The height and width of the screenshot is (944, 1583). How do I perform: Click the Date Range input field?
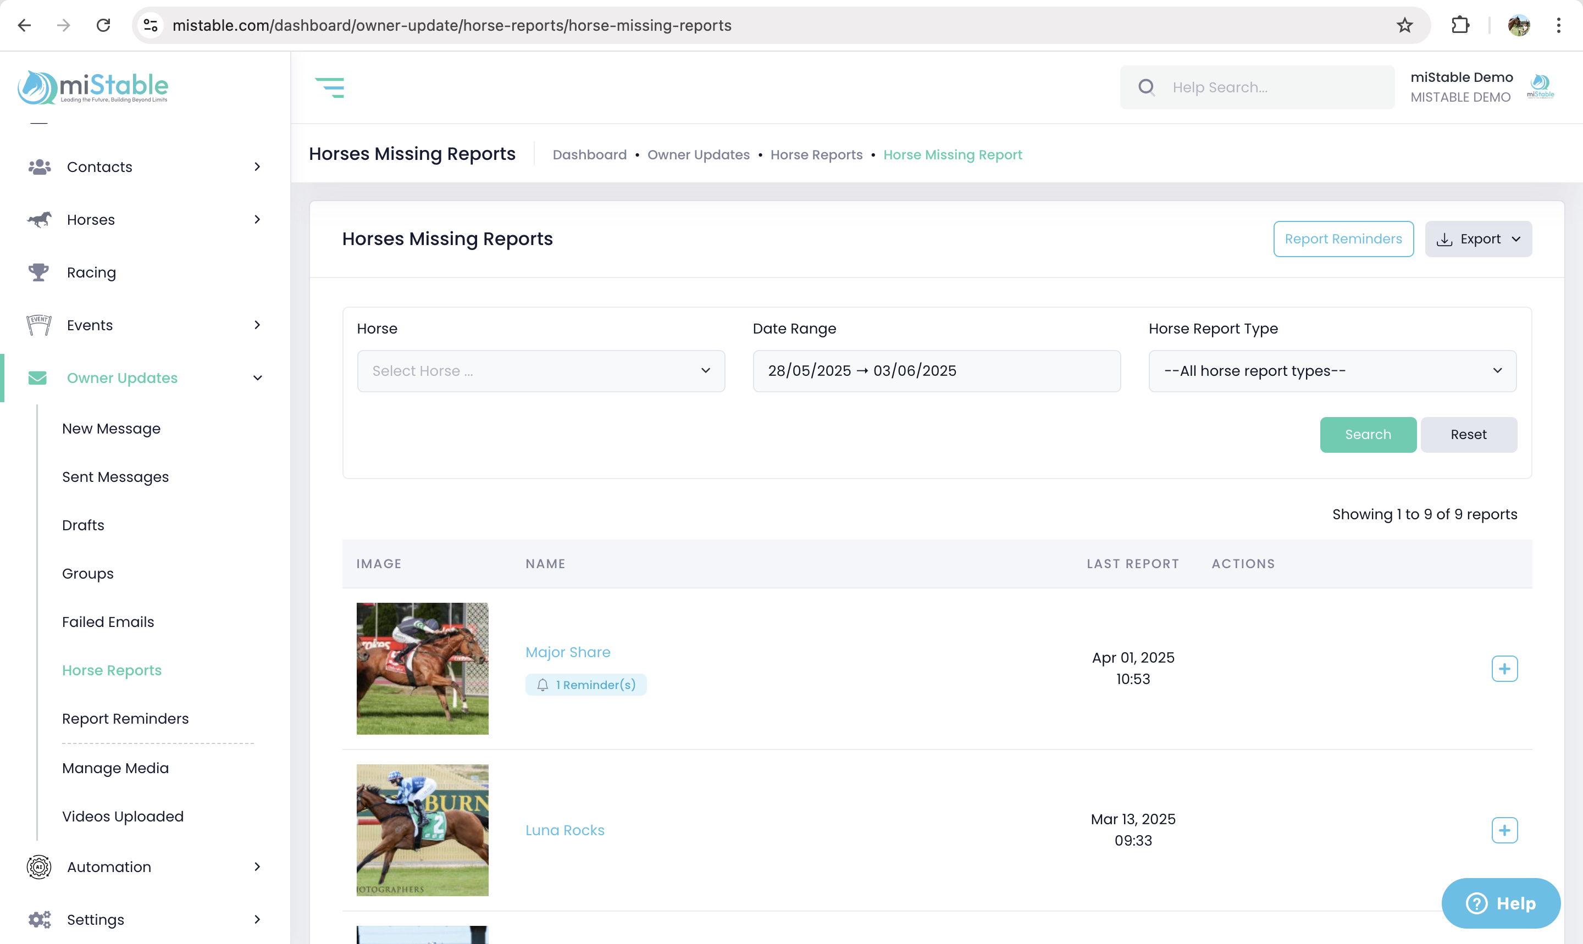[936, 371]
